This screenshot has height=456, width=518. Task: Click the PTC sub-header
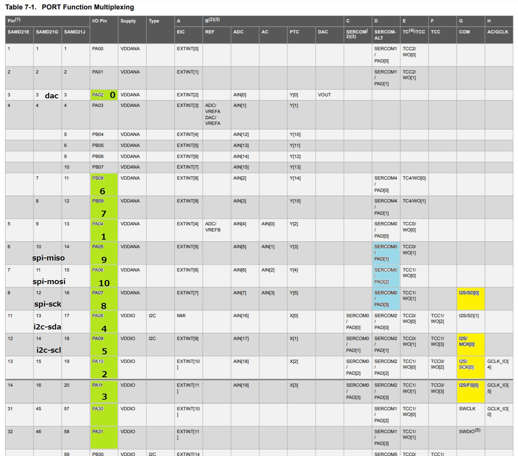301,35
